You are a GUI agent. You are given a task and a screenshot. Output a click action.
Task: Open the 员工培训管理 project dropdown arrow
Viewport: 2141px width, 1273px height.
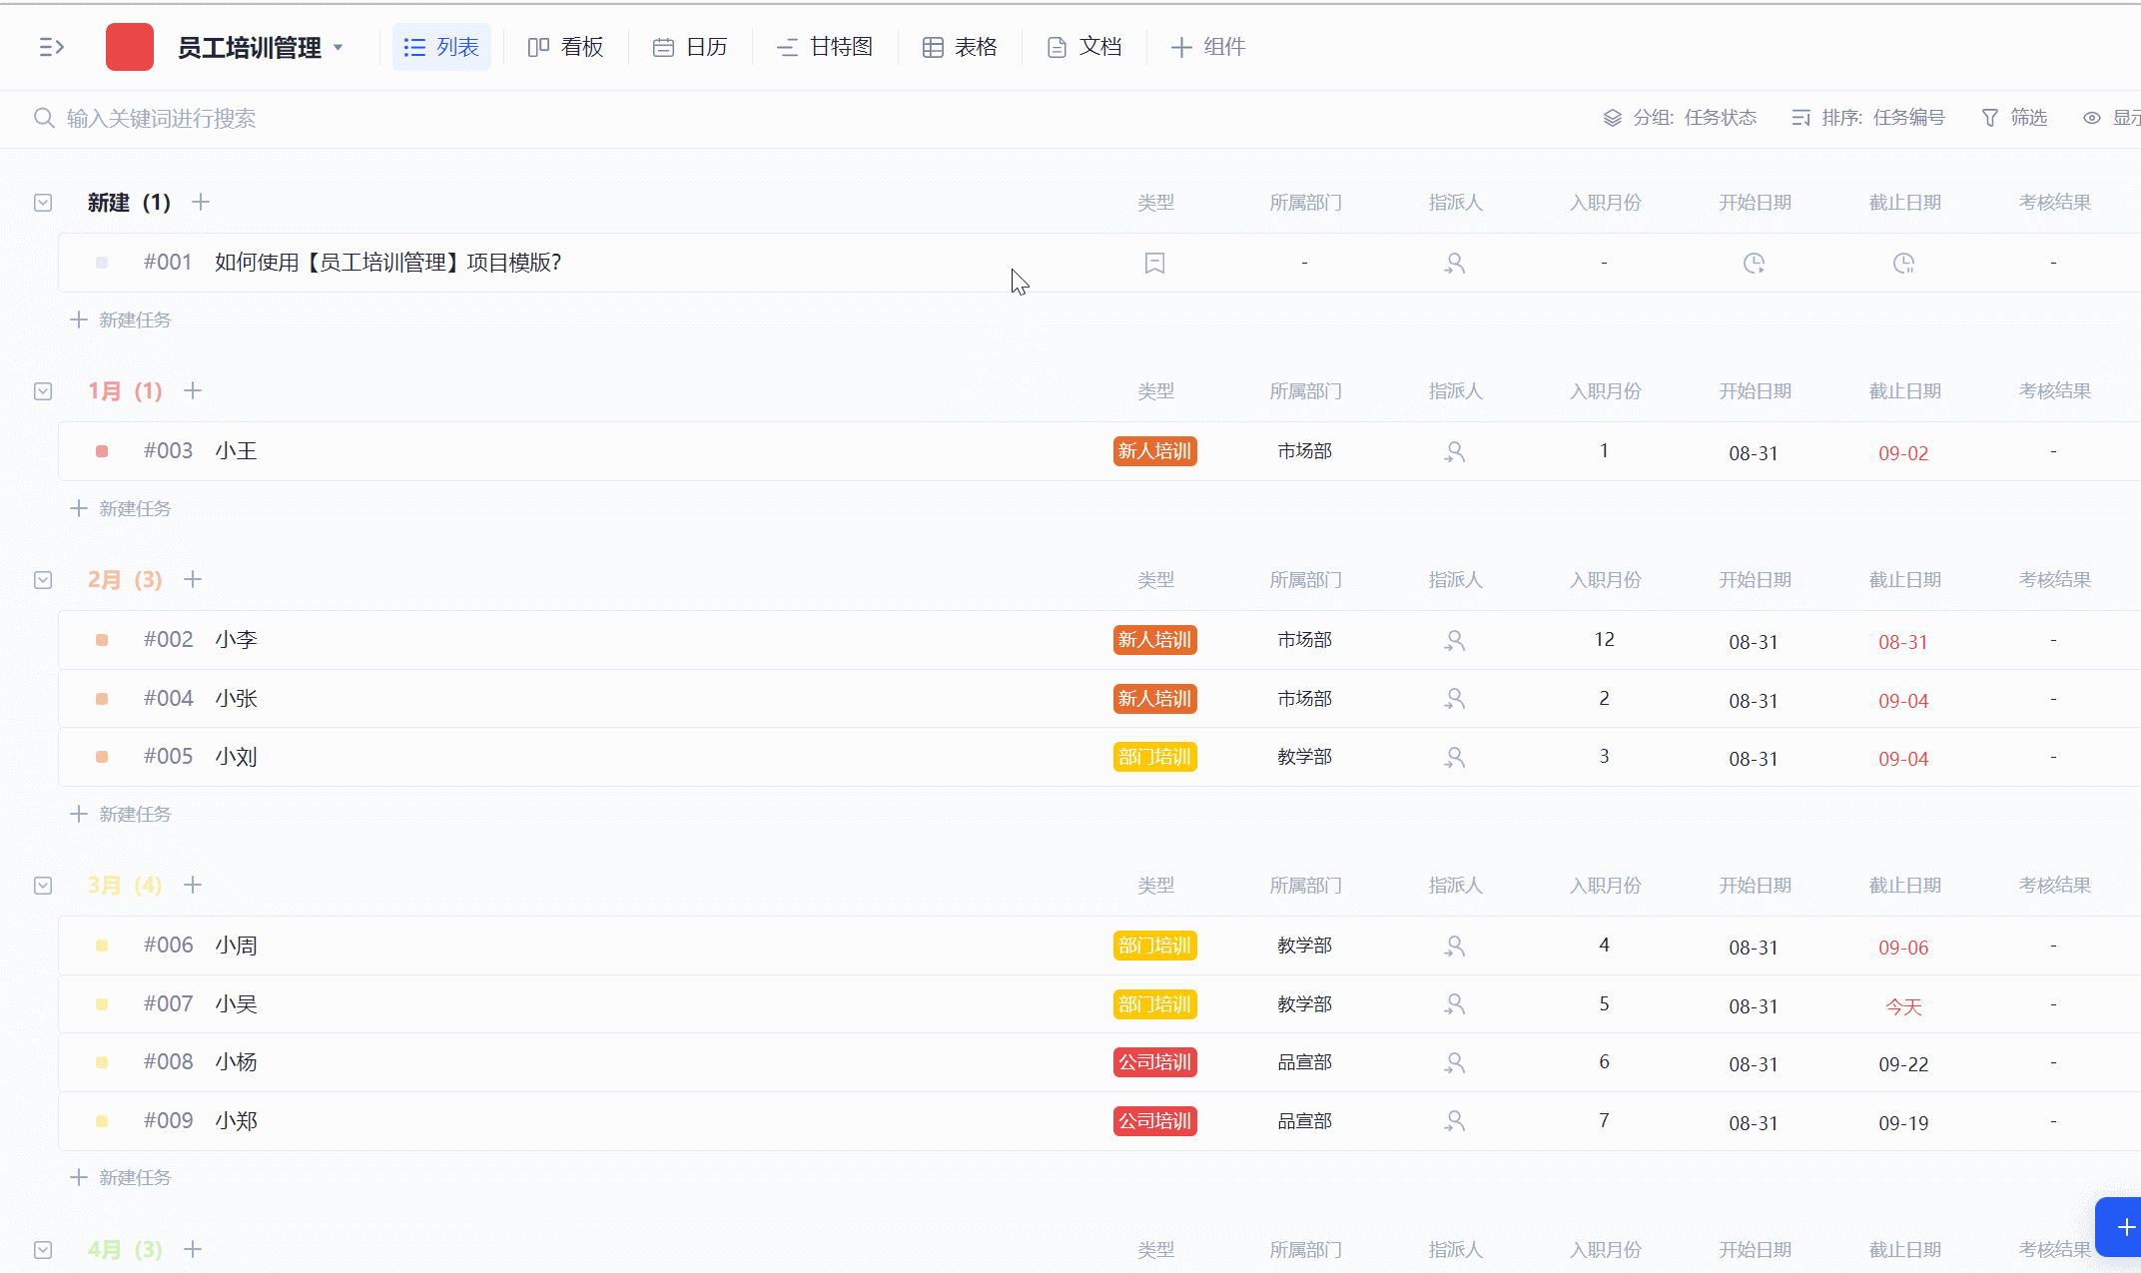click(339, 47)
